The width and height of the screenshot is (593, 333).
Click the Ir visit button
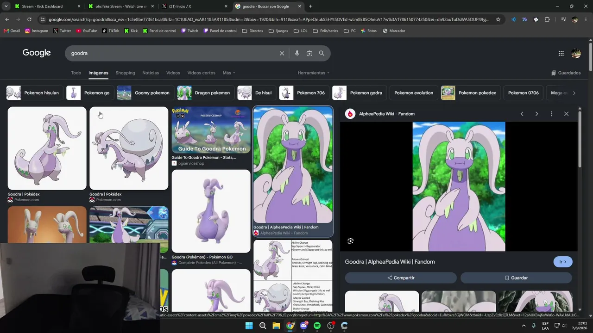[563, 262]
